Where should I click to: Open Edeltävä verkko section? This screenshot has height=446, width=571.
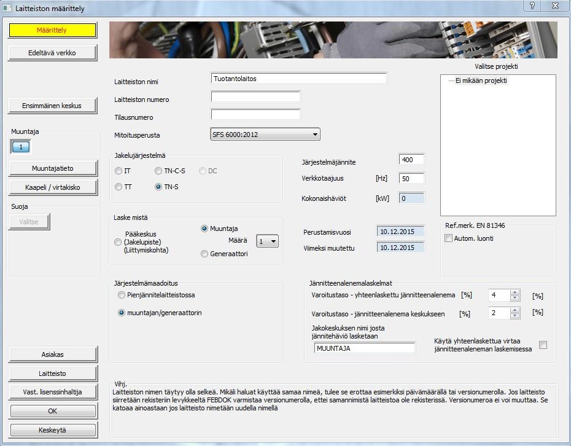point(52,53)
